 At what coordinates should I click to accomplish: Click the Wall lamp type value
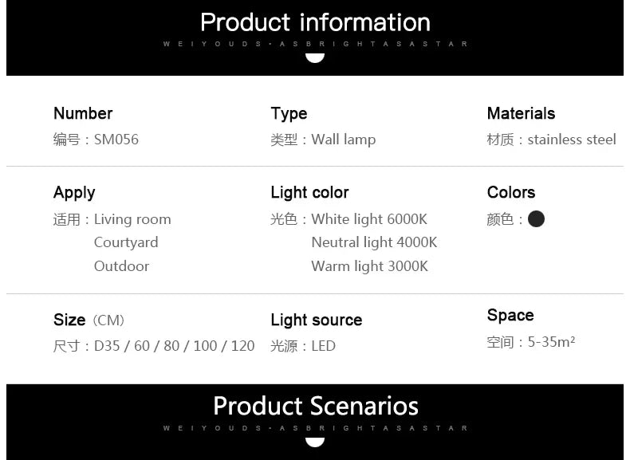pyautogui.click(x=343, y=140)
